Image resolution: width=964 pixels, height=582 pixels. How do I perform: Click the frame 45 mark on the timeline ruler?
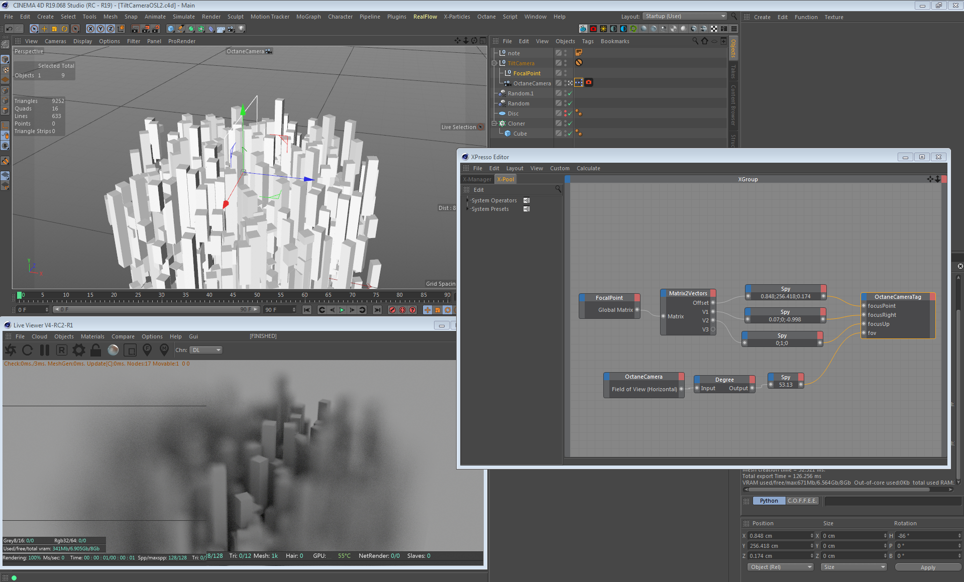point(233,295)
